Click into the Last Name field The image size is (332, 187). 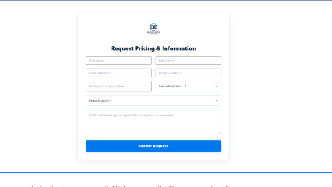click(x=188, y=61)
